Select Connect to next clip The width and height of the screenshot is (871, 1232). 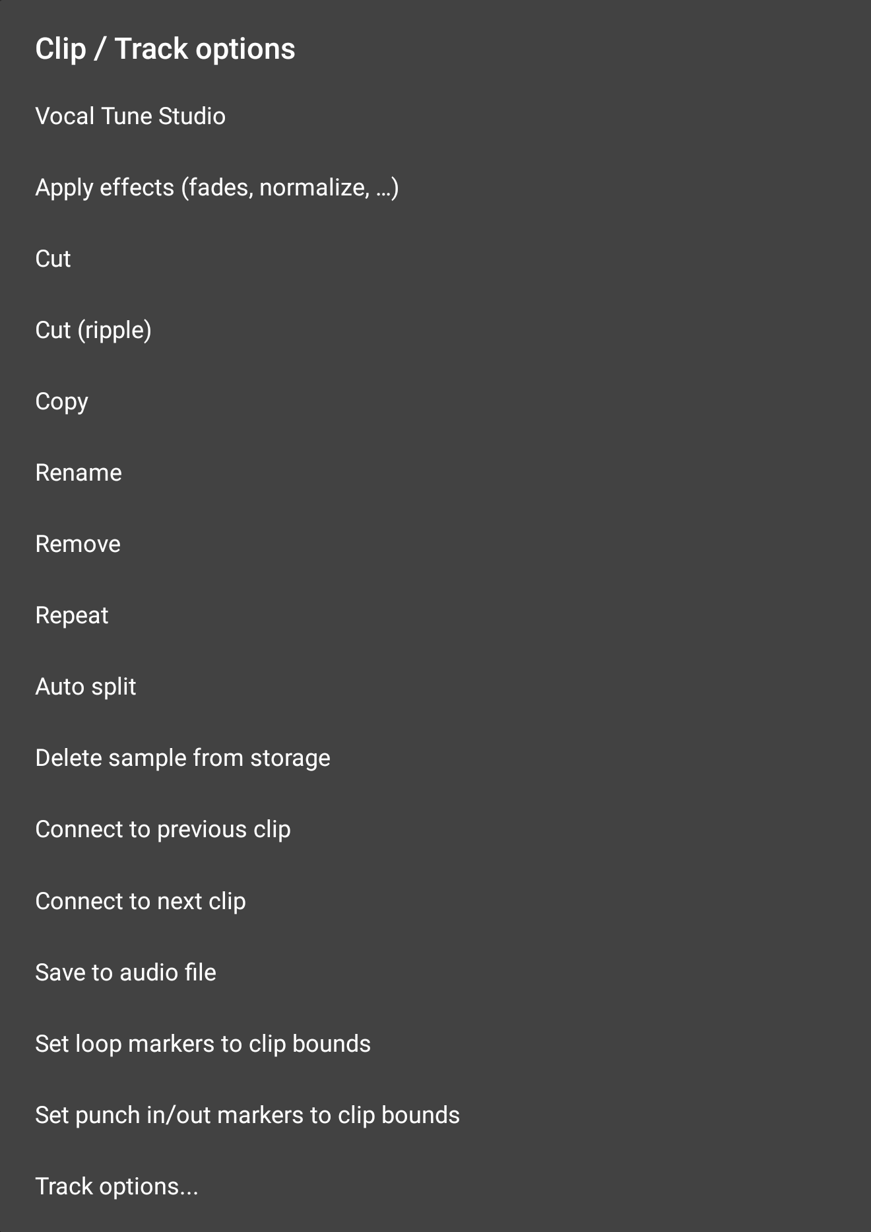pyautogui.click(x=141, y=901)
